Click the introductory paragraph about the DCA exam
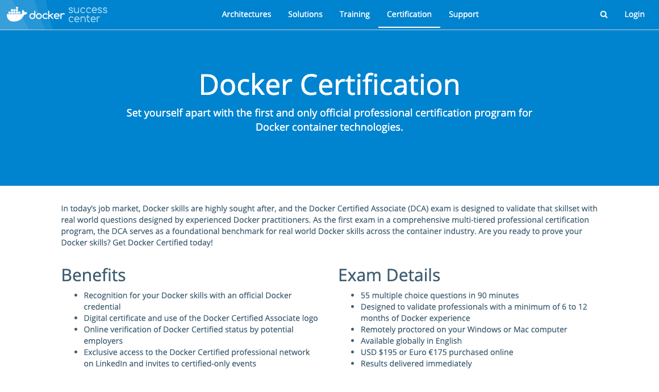659x392 pixels. [329, 226]
